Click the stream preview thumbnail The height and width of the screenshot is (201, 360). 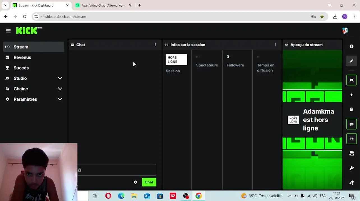[x=312, y=120]
